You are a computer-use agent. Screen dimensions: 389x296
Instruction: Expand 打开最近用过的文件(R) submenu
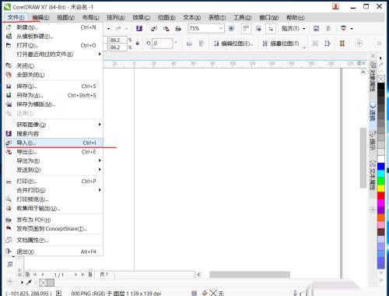point(100,54)
